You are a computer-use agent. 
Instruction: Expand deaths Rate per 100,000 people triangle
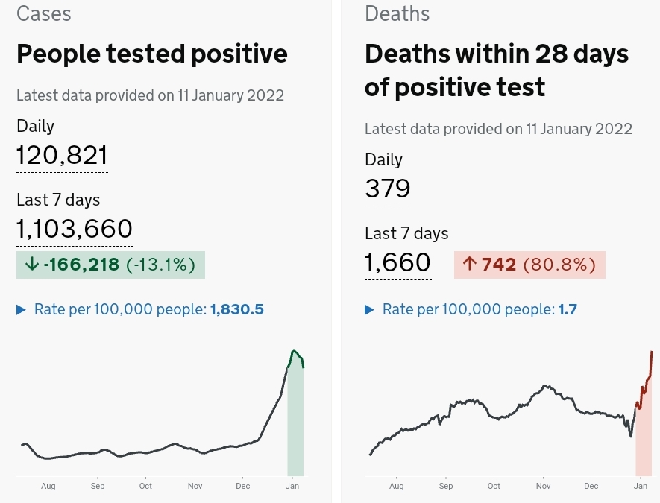click(x=369, y=309)
